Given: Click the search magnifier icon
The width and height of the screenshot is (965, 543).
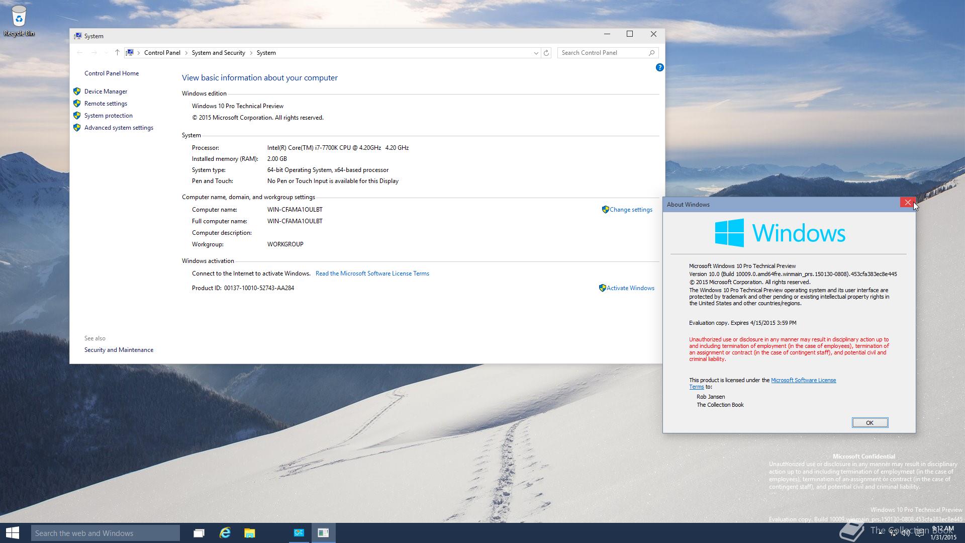Looking at the screenshot, I should click(652, 53).
